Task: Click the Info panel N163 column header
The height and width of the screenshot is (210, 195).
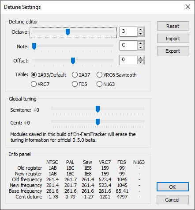Action: click(x=139, y=162)
